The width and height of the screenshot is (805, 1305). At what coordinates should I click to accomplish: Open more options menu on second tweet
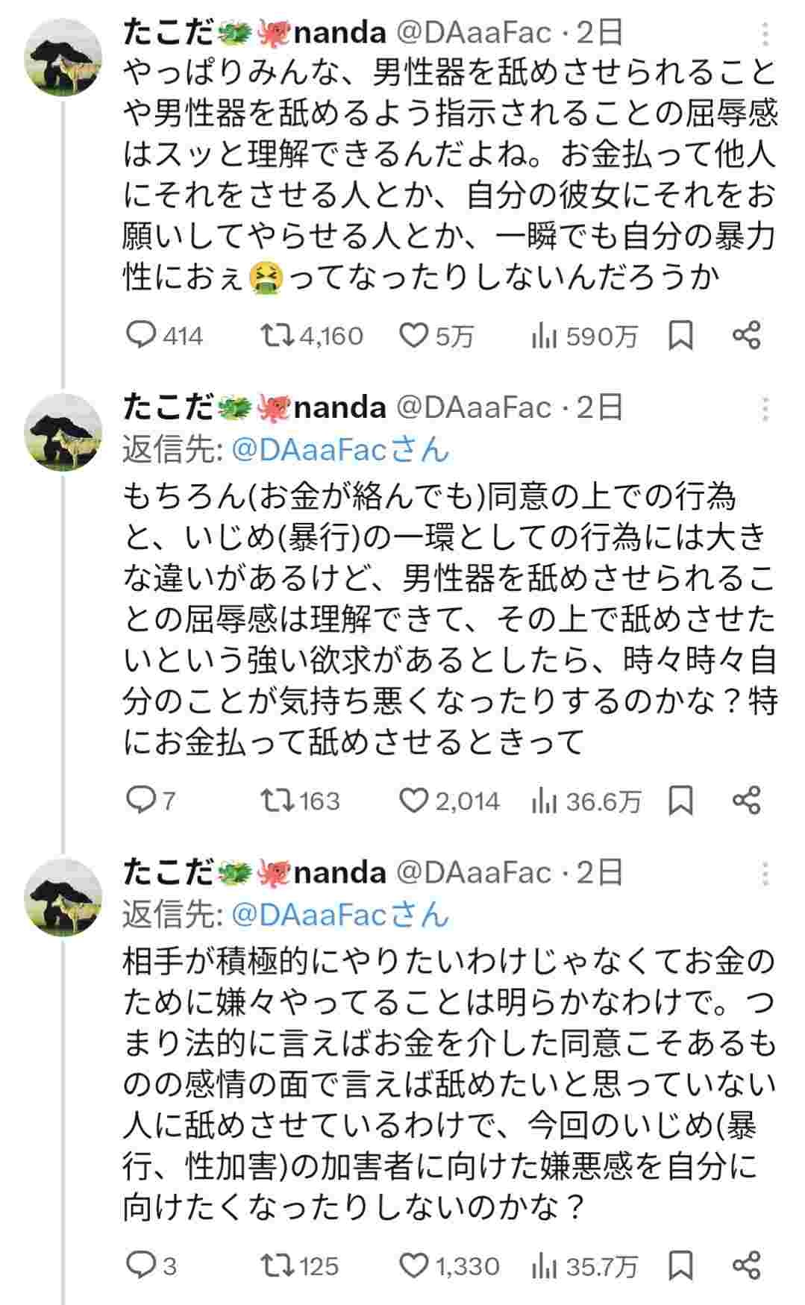point(765,409)
